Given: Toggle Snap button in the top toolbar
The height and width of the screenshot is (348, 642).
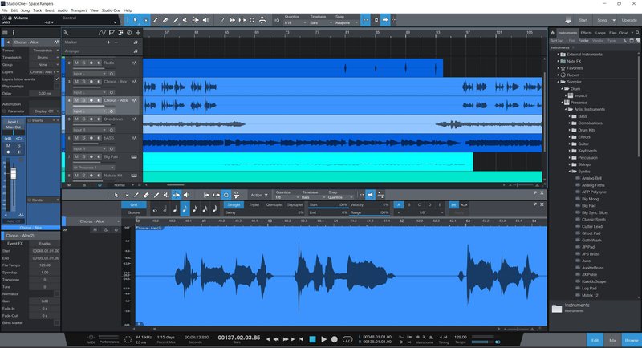Looking at the screenshot, I should 366,20.
